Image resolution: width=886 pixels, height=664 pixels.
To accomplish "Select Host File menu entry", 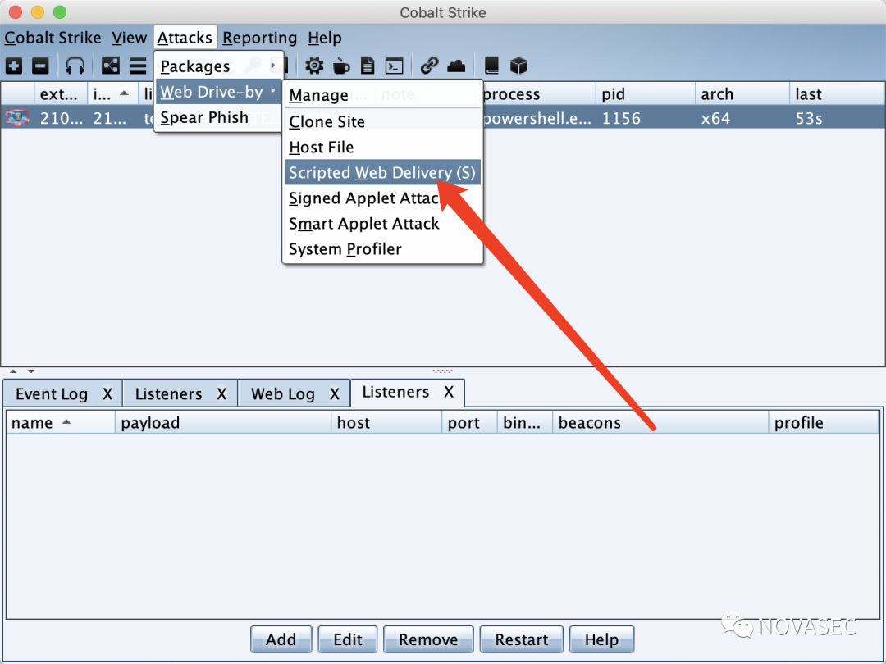I will (x=382, y=147).
